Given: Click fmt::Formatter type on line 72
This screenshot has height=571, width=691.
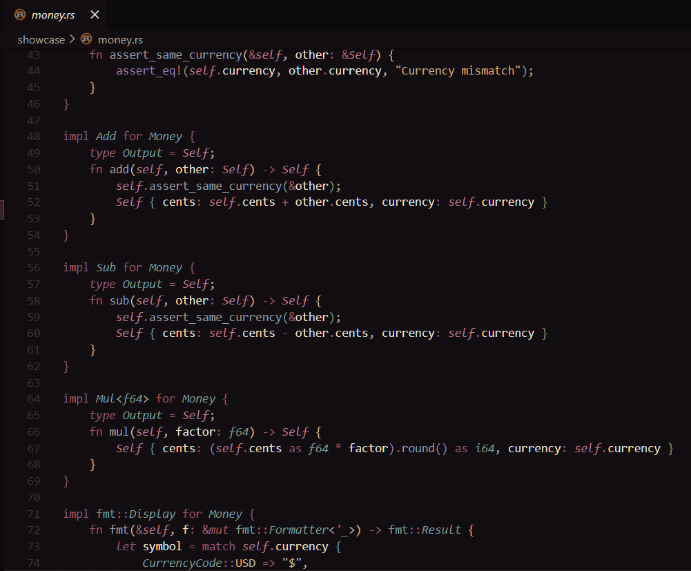Looking at the screenshot, I should click(282, 530).
